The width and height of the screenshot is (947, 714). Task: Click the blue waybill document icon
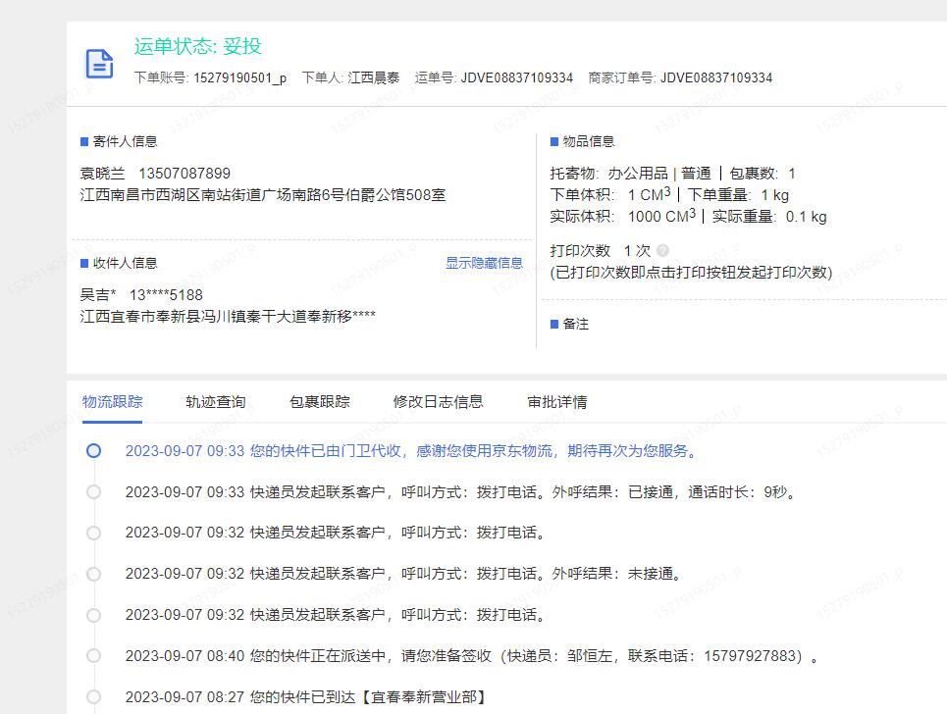click(x=100, y=64)
